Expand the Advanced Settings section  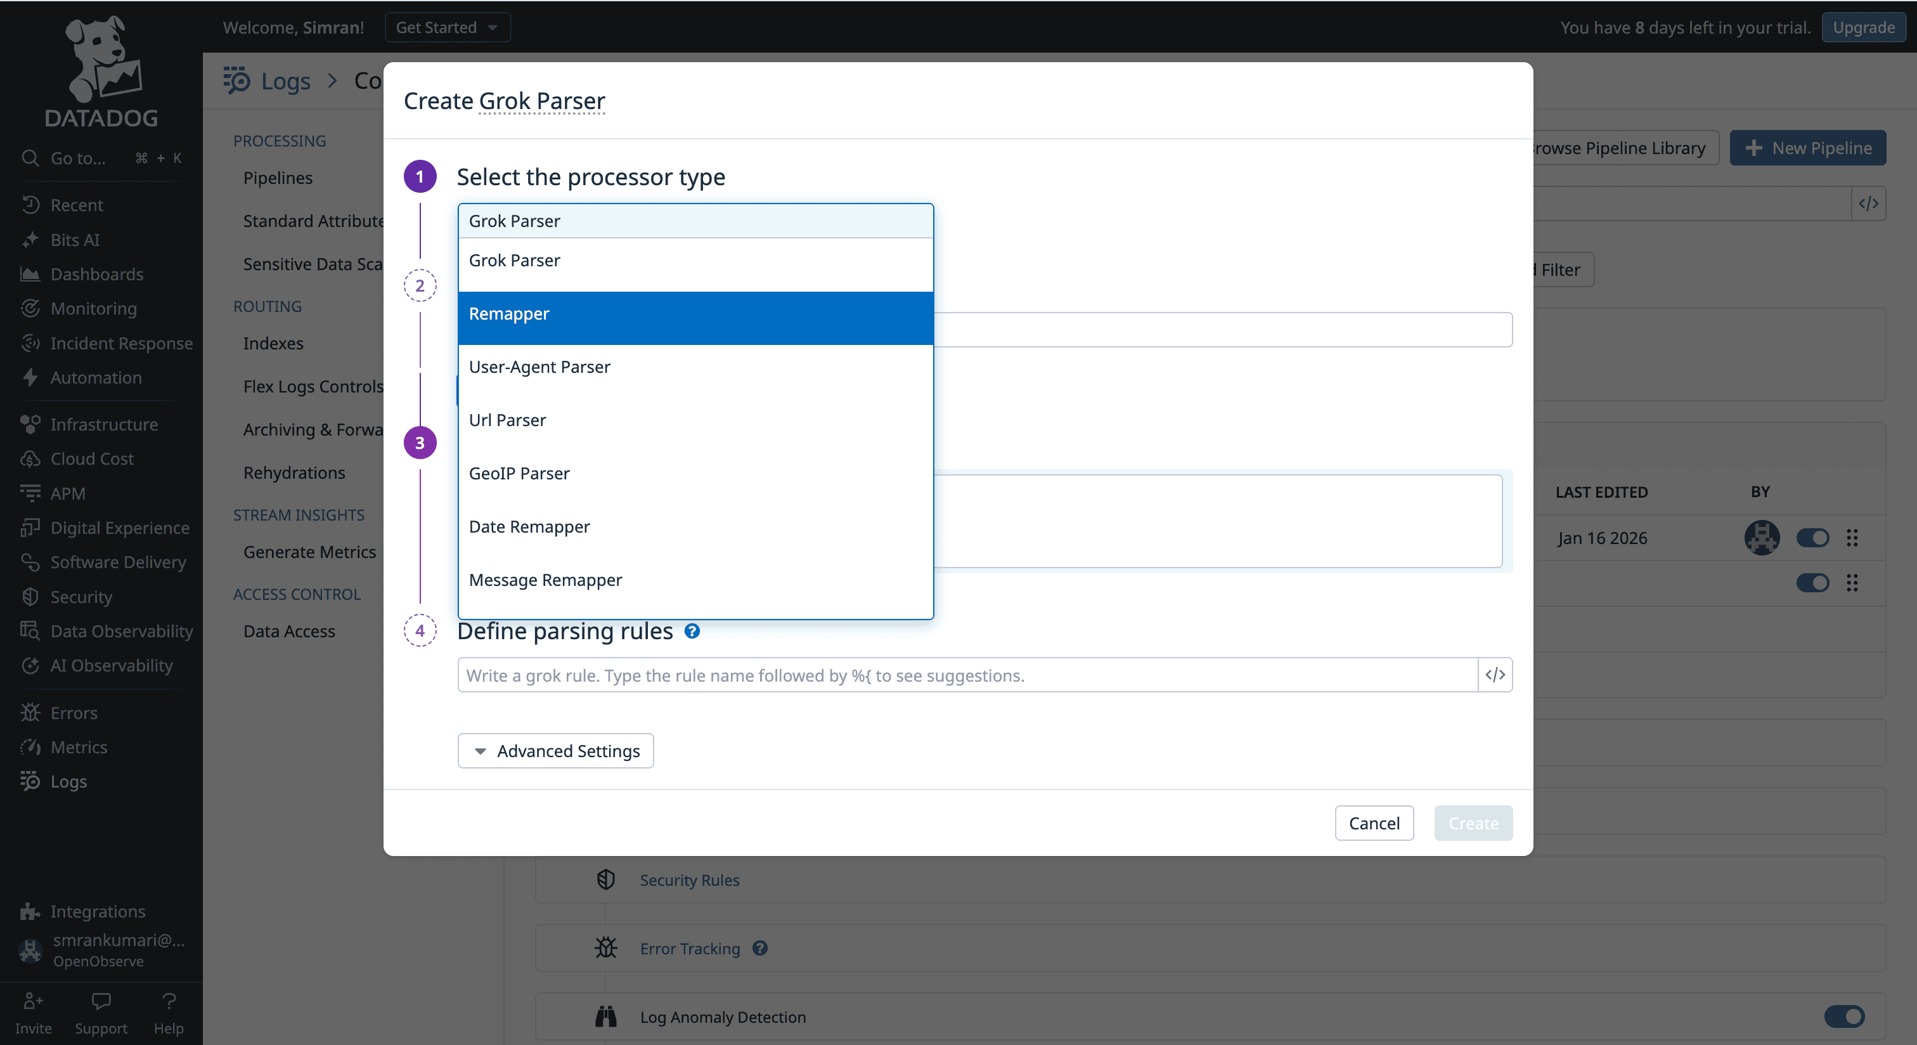[555, 750]
